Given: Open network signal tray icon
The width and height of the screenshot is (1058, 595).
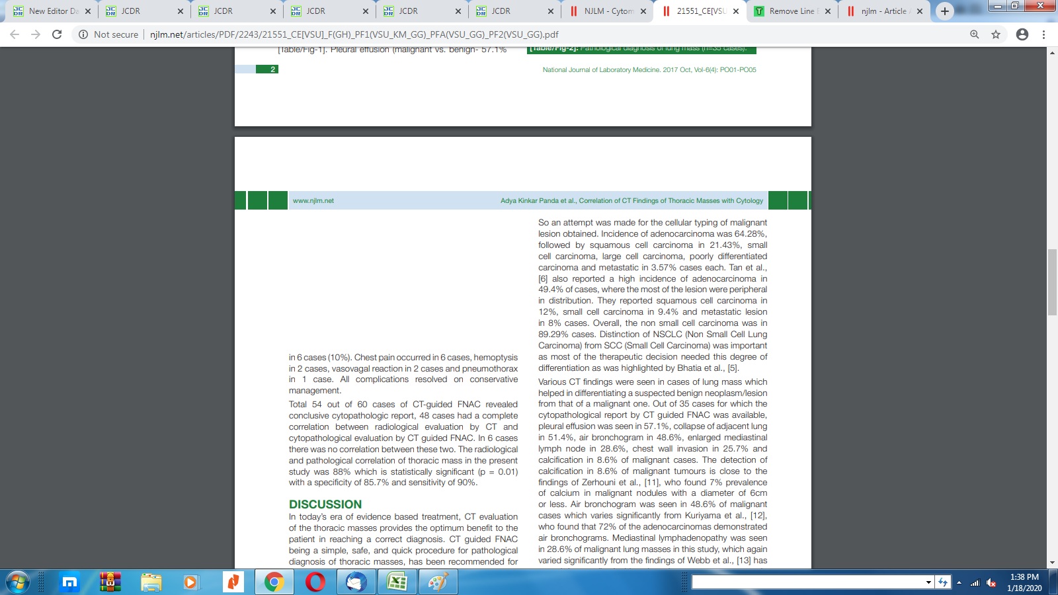Looking at the screenshot, I should click(x=975, y=582).
